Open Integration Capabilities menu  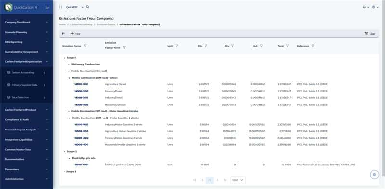coord(26,140)
